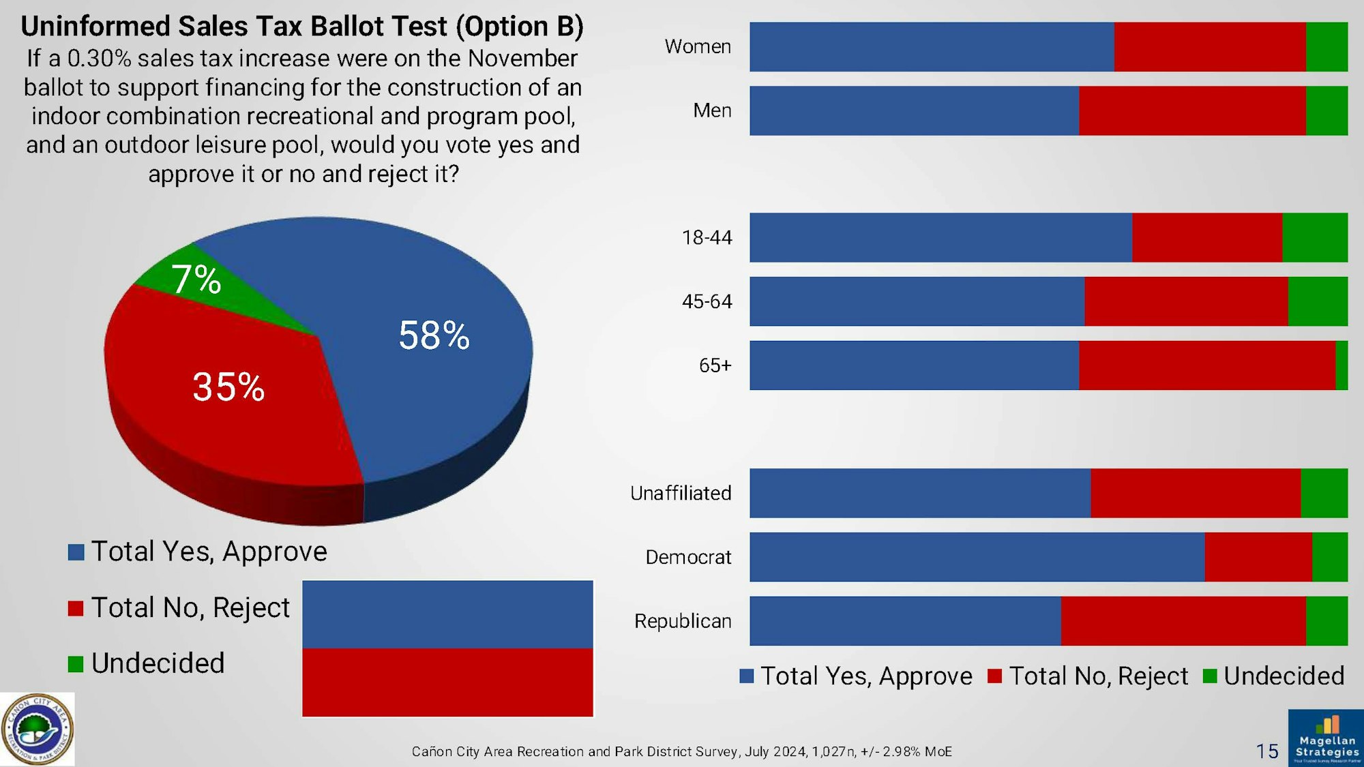Click the survey source footer text

681,751
